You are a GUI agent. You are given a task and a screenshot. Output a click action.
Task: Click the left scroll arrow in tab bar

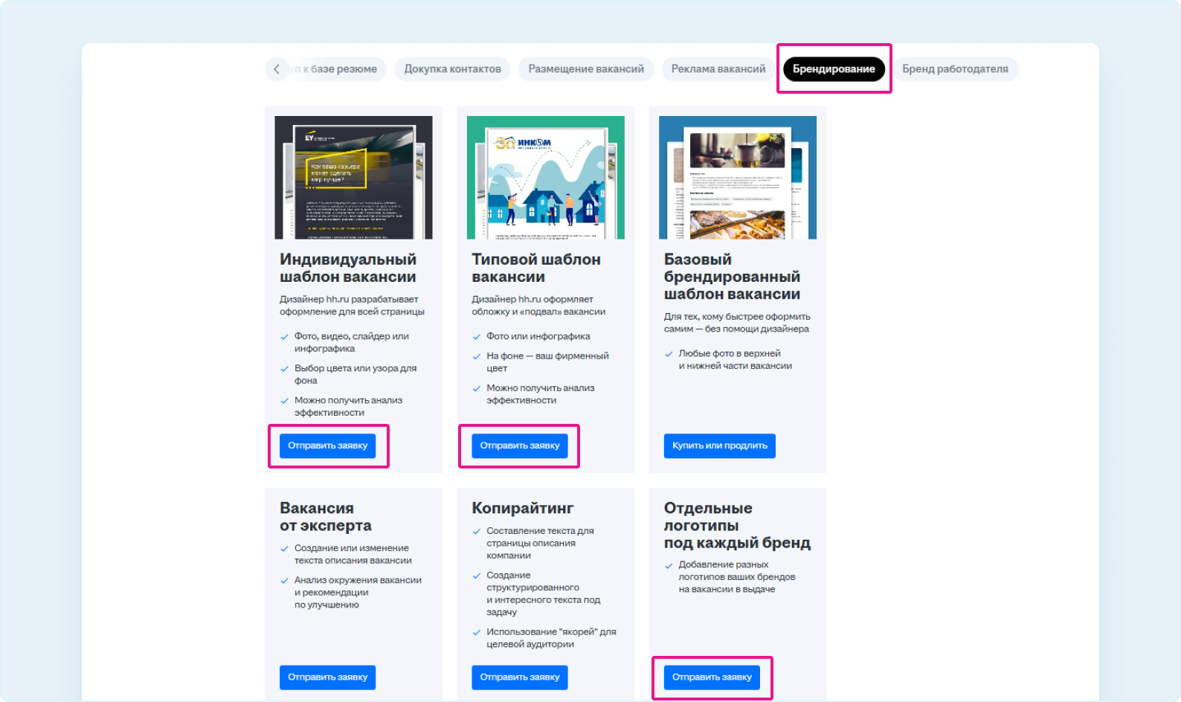pyautogui.click(x=277, y=69)
